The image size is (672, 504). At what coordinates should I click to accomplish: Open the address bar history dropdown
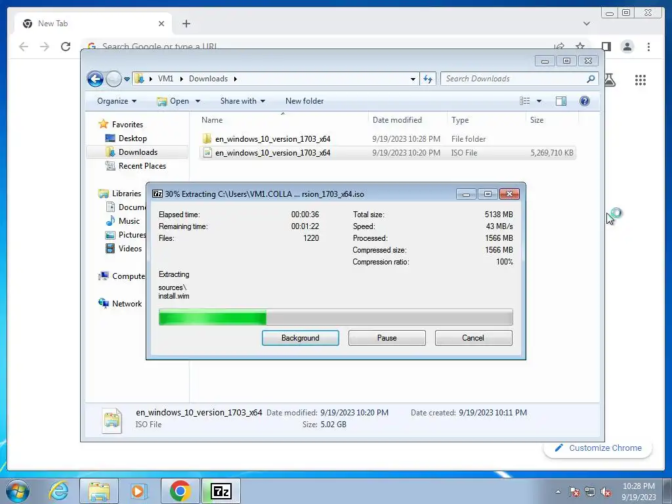(x=413, y=79)
